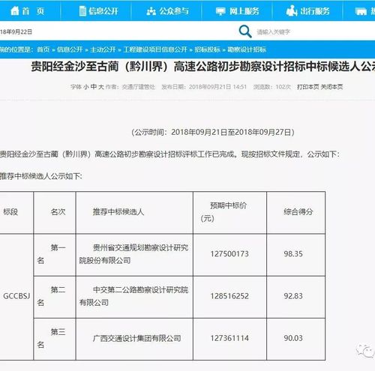Click the 打印本页 print link

pos(308,87)
